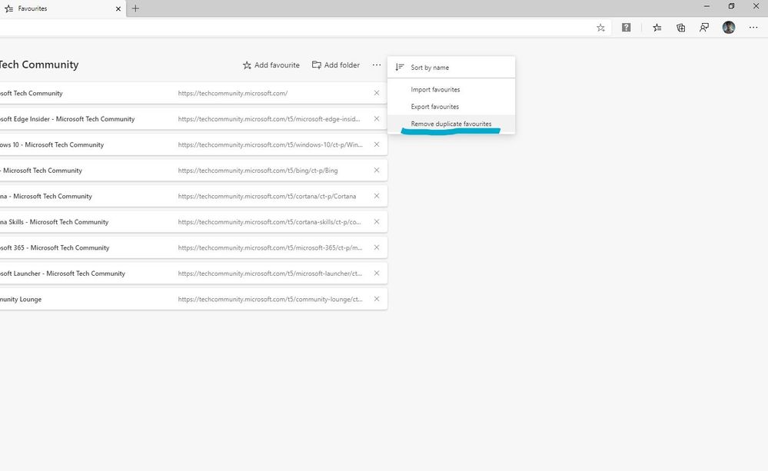Click the Send feedback icon
768x471 pixels.
point(704,28)
